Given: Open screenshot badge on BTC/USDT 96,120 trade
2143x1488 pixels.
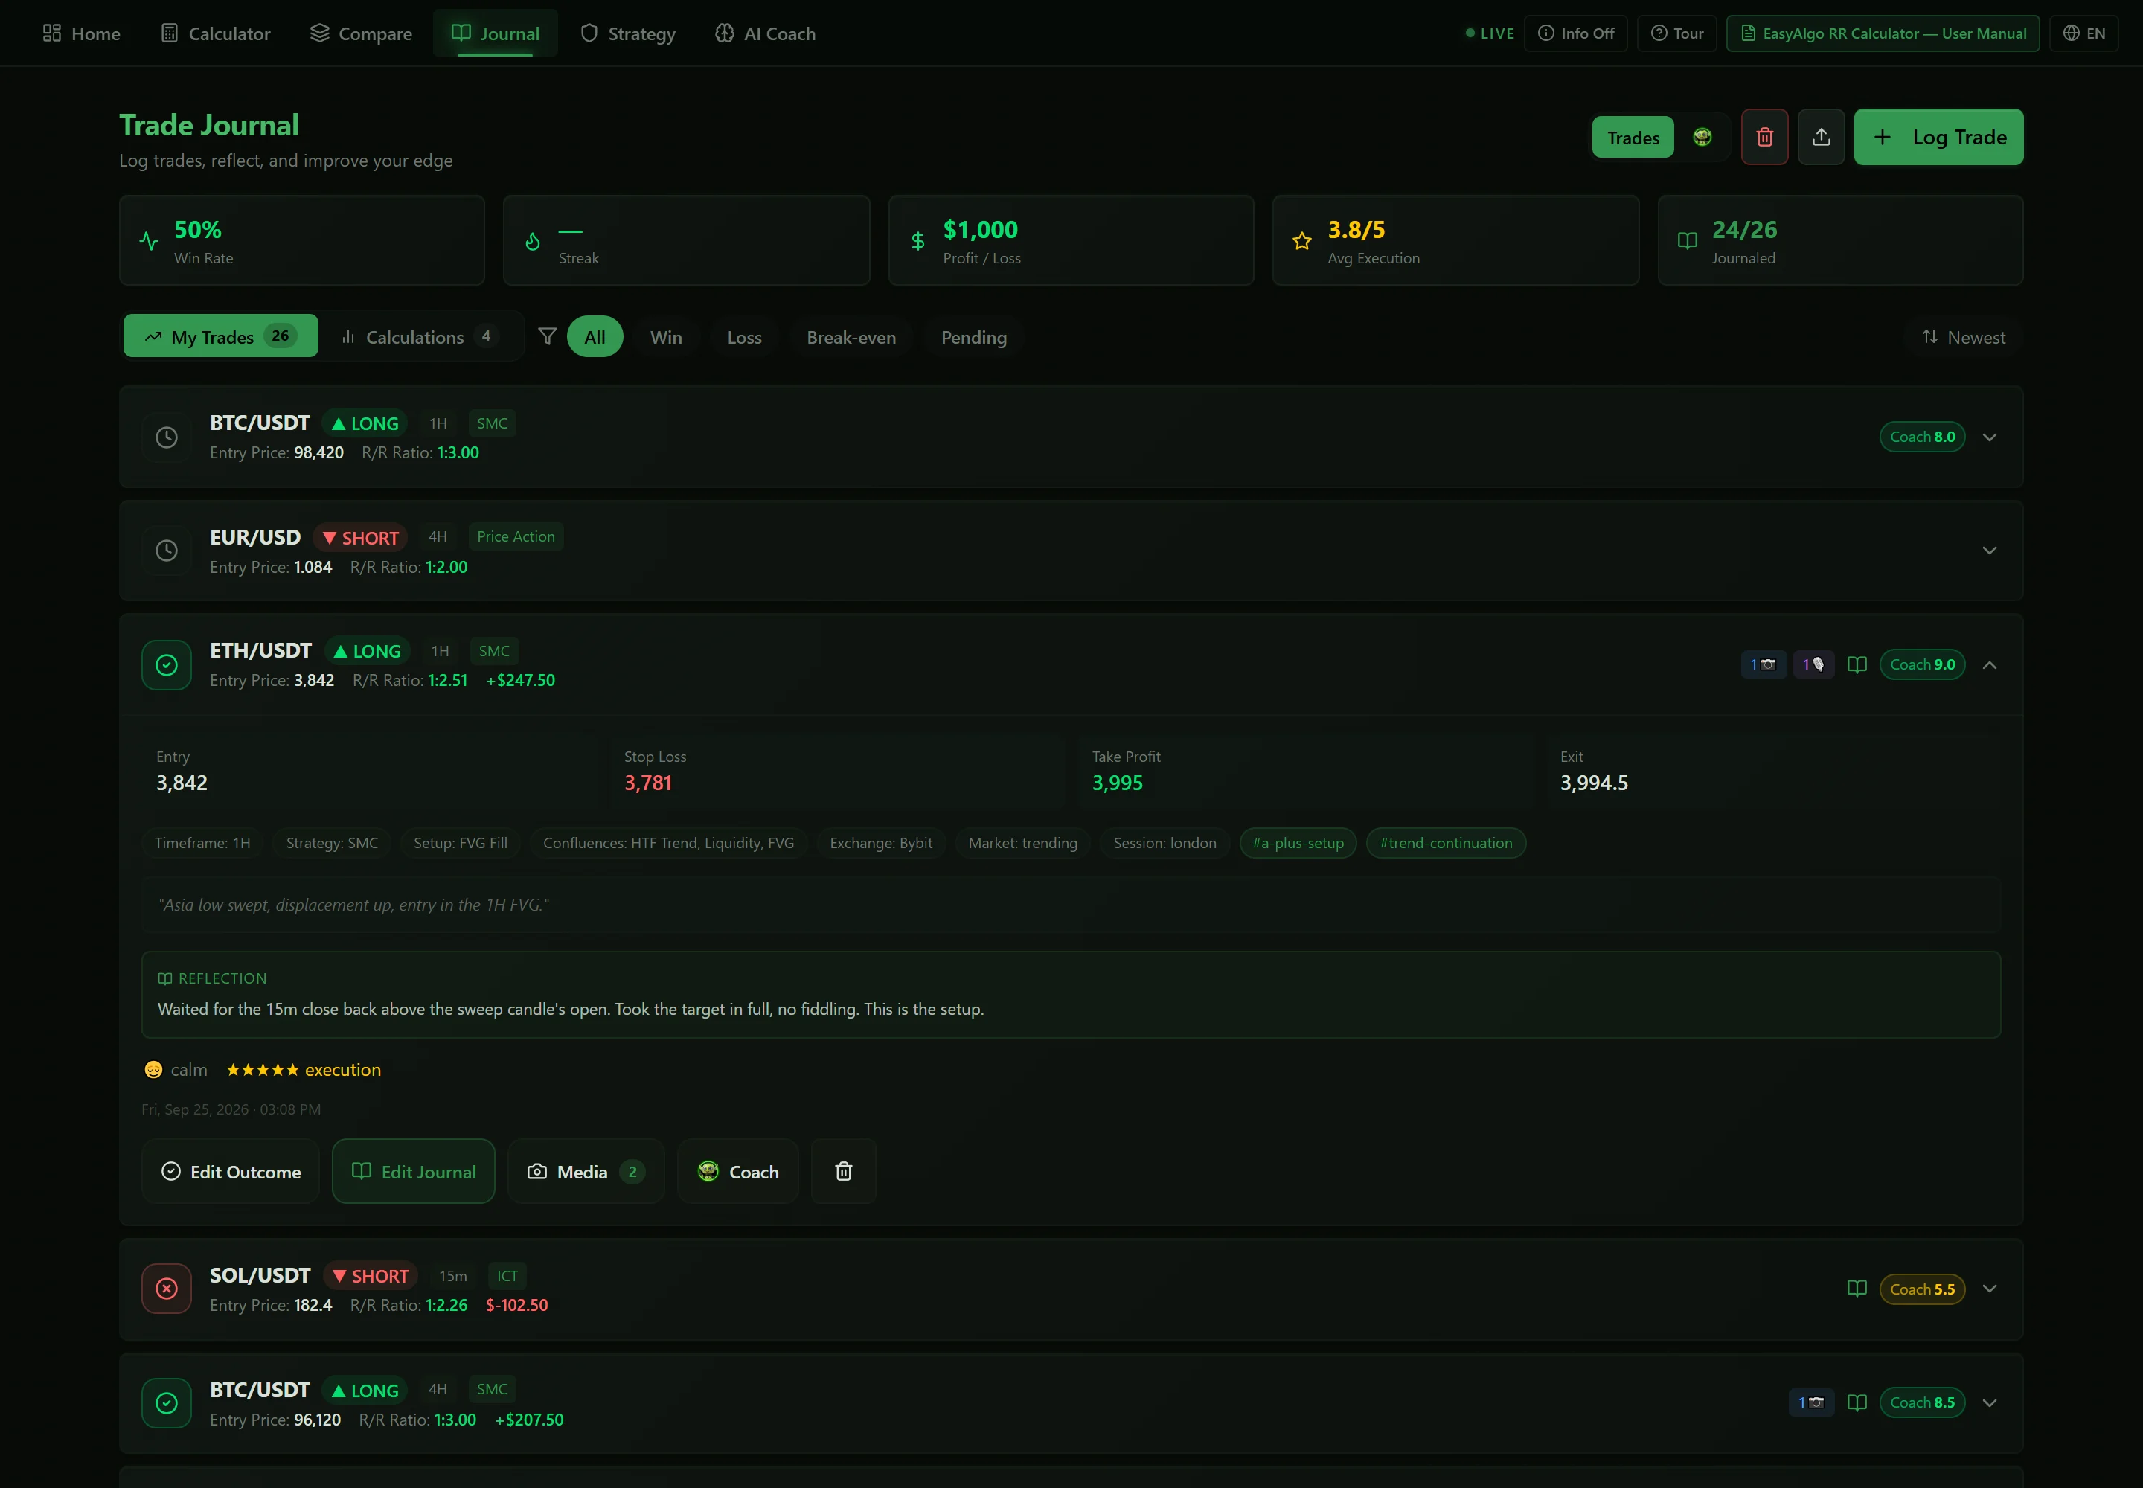Looking at the screenshot, I should (x=1811, y=1402).
